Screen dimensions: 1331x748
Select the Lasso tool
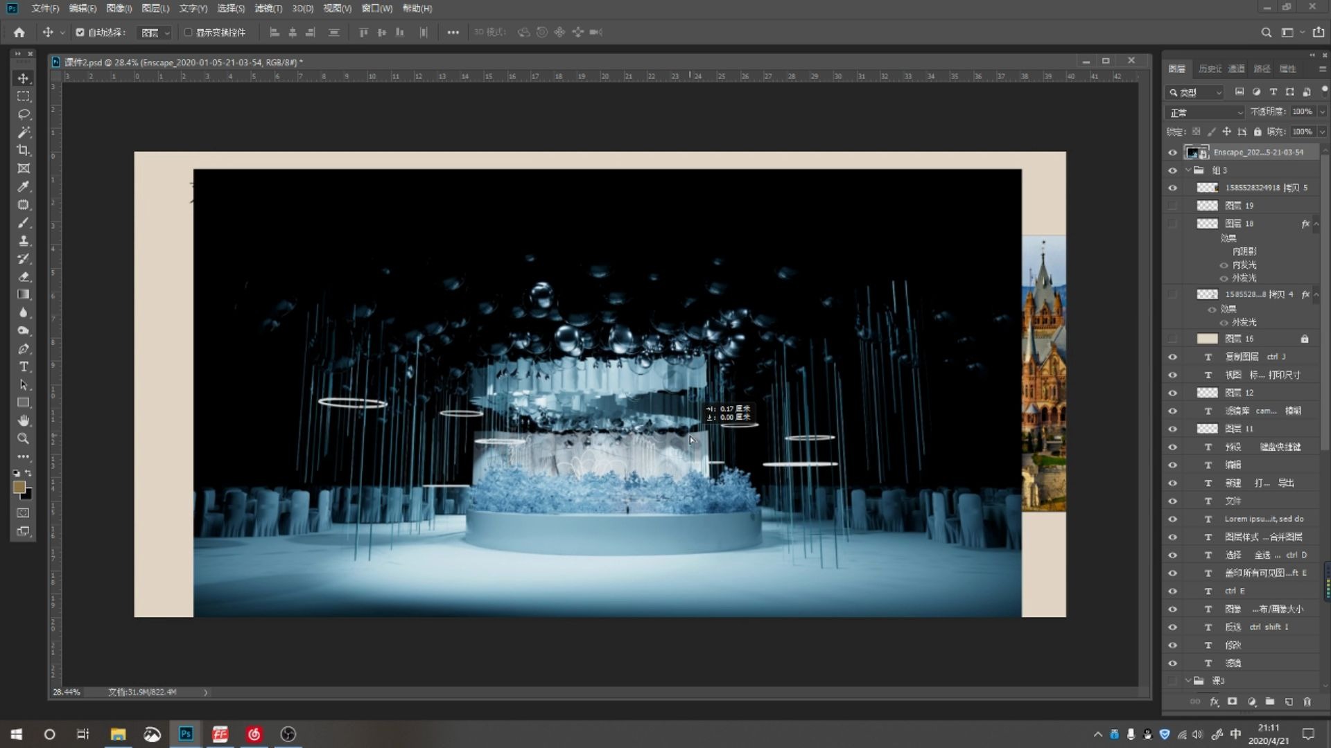pos(23,114)
